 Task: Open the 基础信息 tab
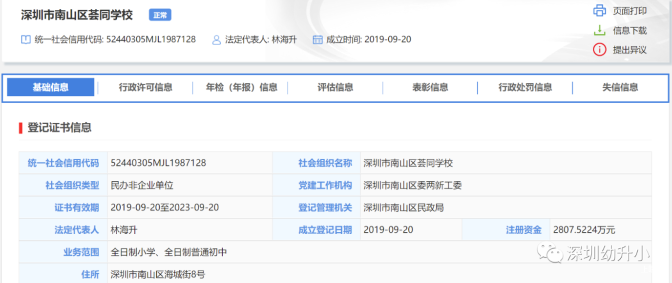[51, 88]
